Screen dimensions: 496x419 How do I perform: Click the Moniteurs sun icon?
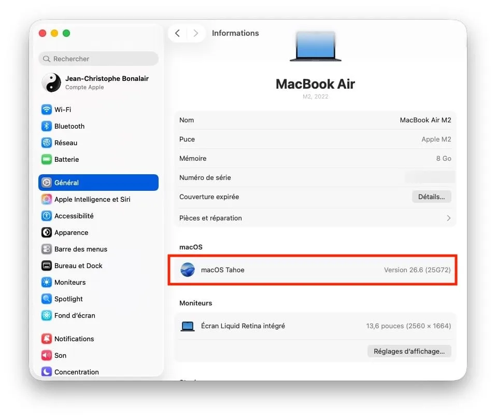point(47,282)
